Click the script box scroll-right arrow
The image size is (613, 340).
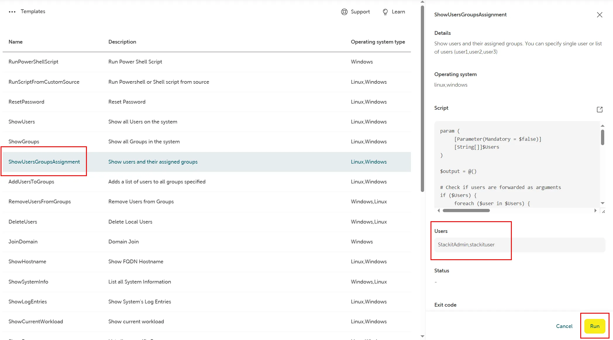(x=595, y=211)
